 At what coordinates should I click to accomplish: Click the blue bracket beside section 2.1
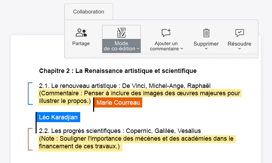(x=30, y=94)
